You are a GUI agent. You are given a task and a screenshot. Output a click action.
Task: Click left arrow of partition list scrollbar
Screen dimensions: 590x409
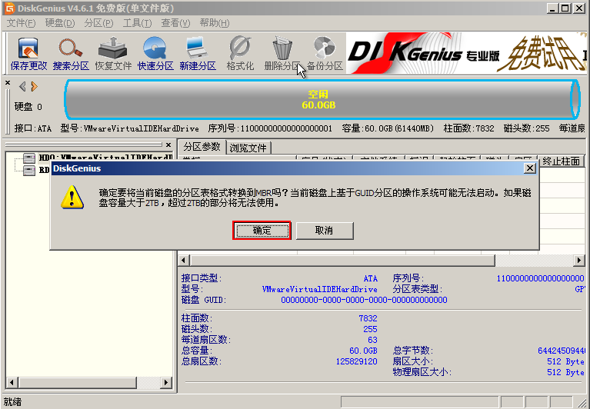(184, 260)
